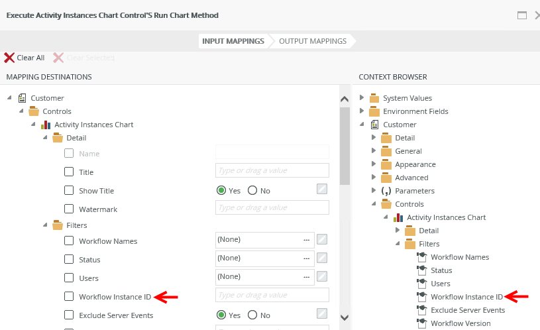Enable the Workflow Instance ID checkbox

[x=69, y=296]
